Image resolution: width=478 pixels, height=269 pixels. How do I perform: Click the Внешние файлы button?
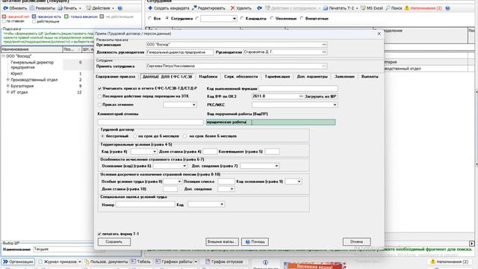(x=222, y=242)
